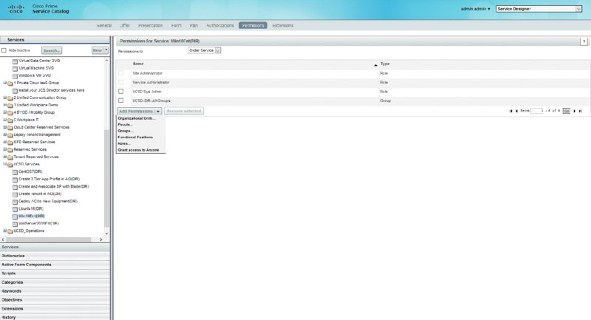Viewport: 591px width, 320px height.
Task: Click the Go button in pagination
Action: (x=566, y=111)
